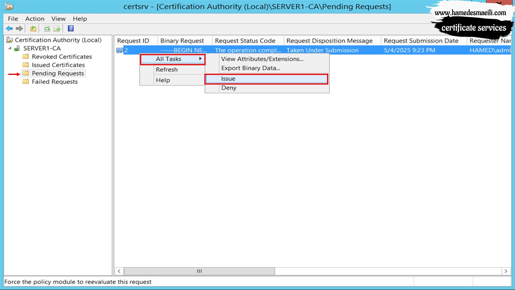Click the Pending Requests folder icon
This screenshot has width=515, height=290.
[x=26, y=73]
